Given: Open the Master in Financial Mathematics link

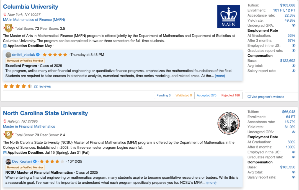Looking at the screenshot, I should point(29,127).
